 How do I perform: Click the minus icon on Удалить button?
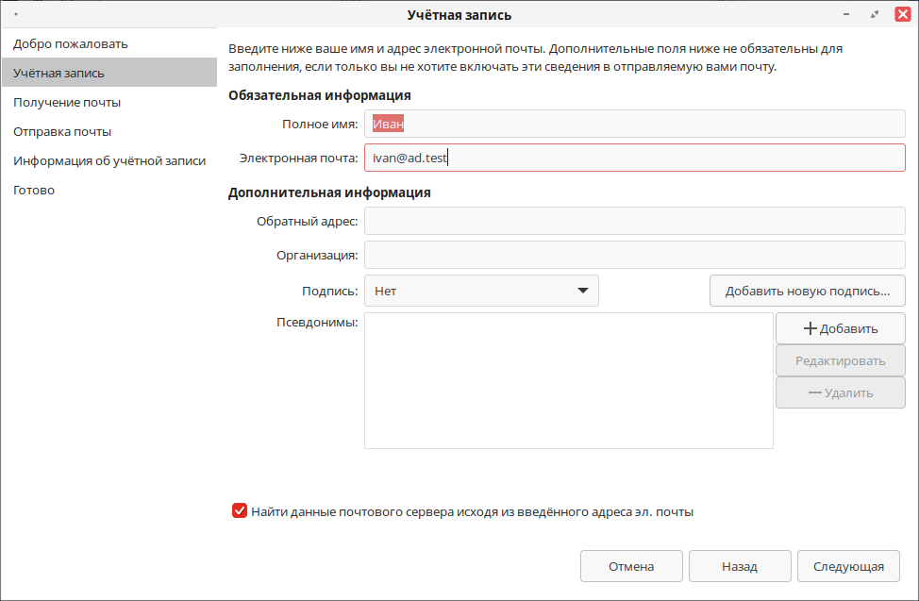tap(814, 392)
